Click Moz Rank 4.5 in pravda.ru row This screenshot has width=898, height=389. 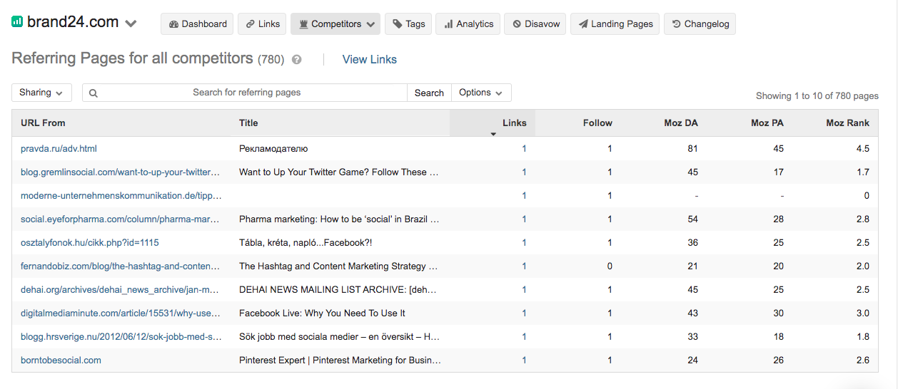[863, 149]
